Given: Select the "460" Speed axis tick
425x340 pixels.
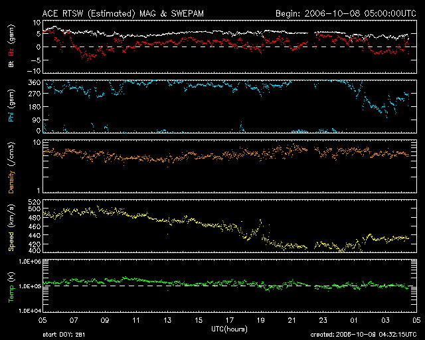Looking at the screenshot, I should 35,226.
